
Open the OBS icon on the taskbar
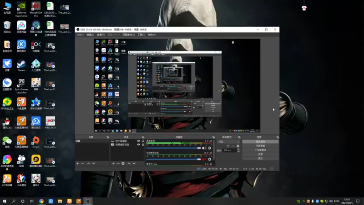88,201
